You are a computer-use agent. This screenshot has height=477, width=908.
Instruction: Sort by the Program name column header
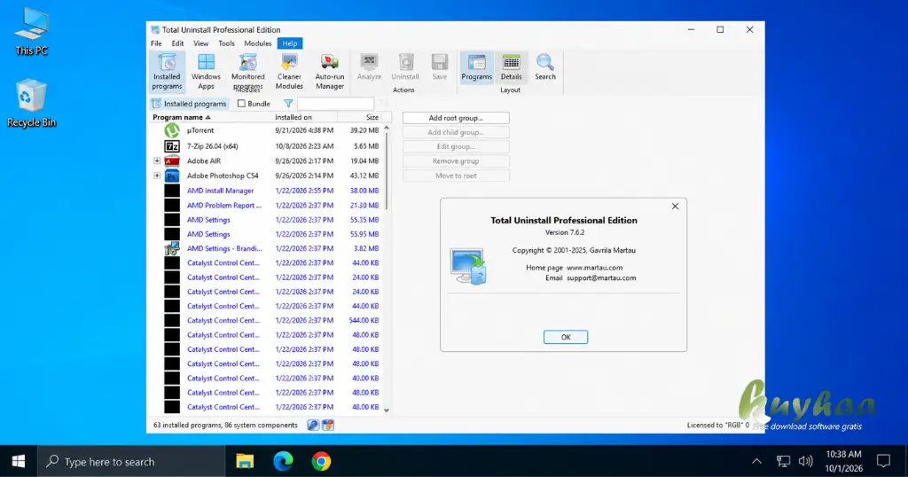181,118
